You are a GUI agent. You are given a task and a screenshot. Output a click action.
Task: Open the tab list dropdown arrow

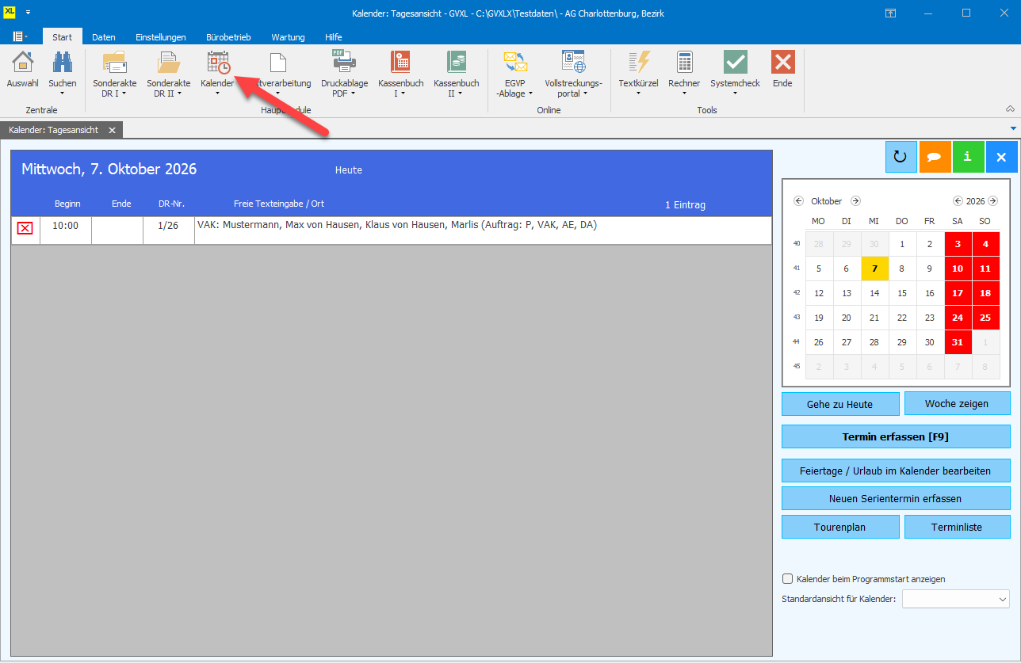1014,128
